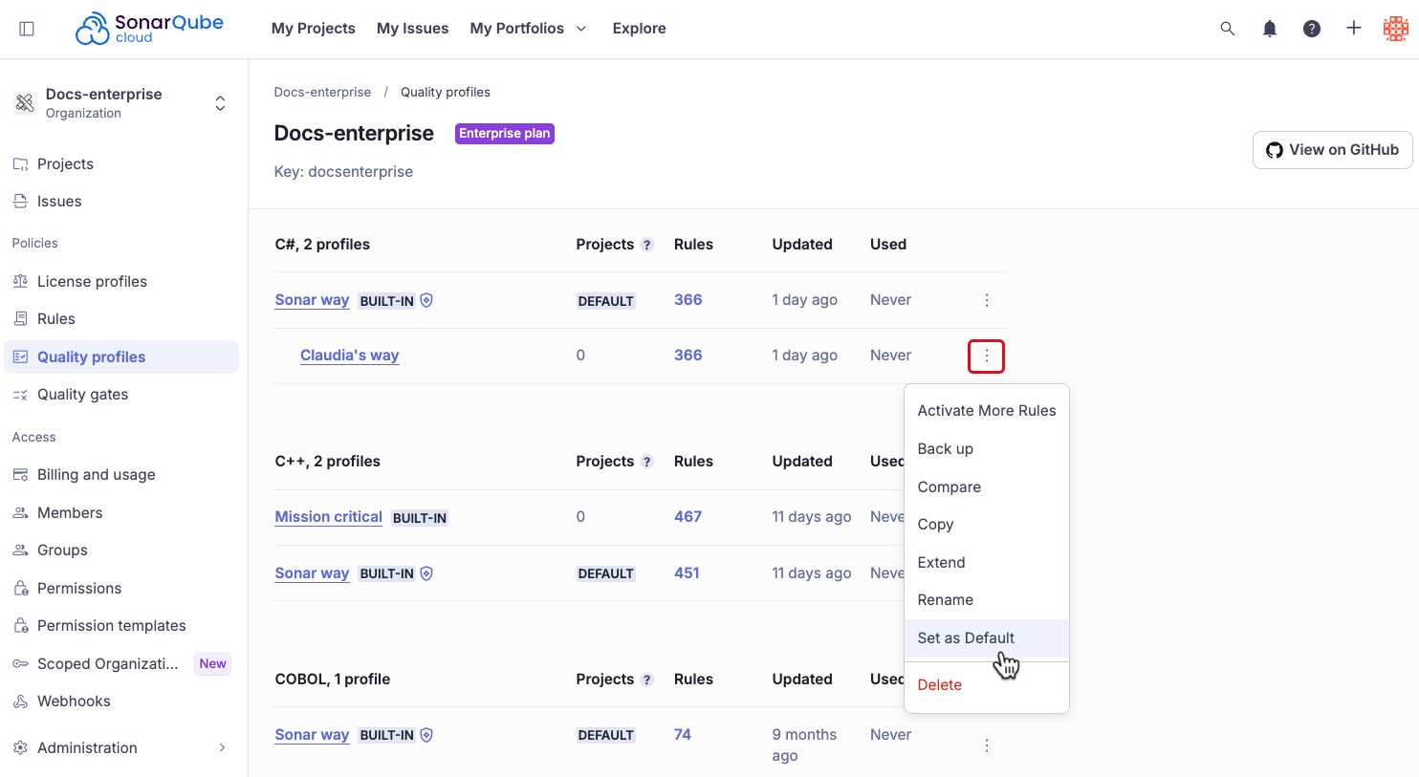Click the "COBOL, 1 profile" heading
This screenshot has width=1419, height=777.
pos(333,680)
